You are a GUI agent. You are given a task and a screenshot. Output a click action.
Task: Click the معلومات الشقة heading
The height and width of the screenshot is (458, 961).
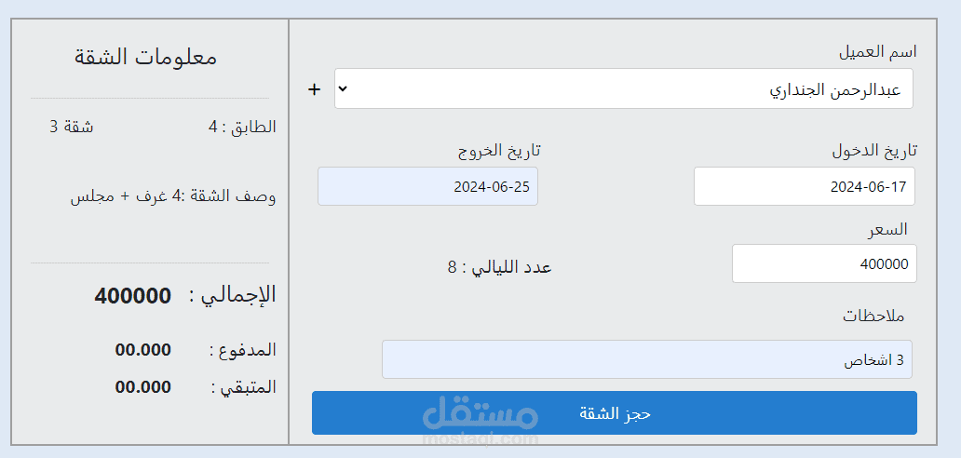tap(146, 57)
